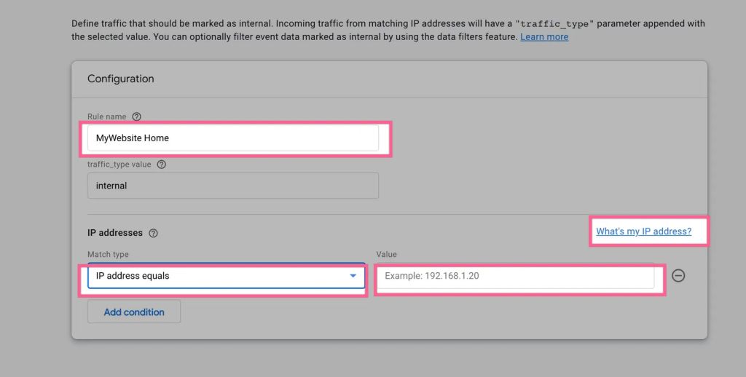Follow the Learn more link
Viewport: 746px width, 377px height.
544,36
